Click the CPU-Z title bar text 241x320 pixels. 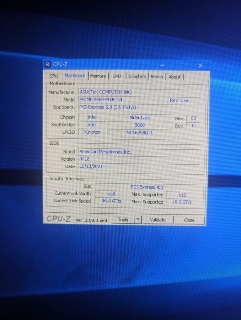click(x=60, y=64)
